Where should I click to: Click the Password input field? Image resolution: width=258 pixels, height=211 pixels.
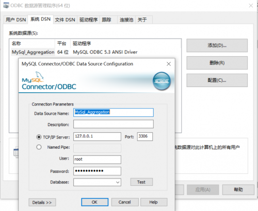tap(97, 171)
